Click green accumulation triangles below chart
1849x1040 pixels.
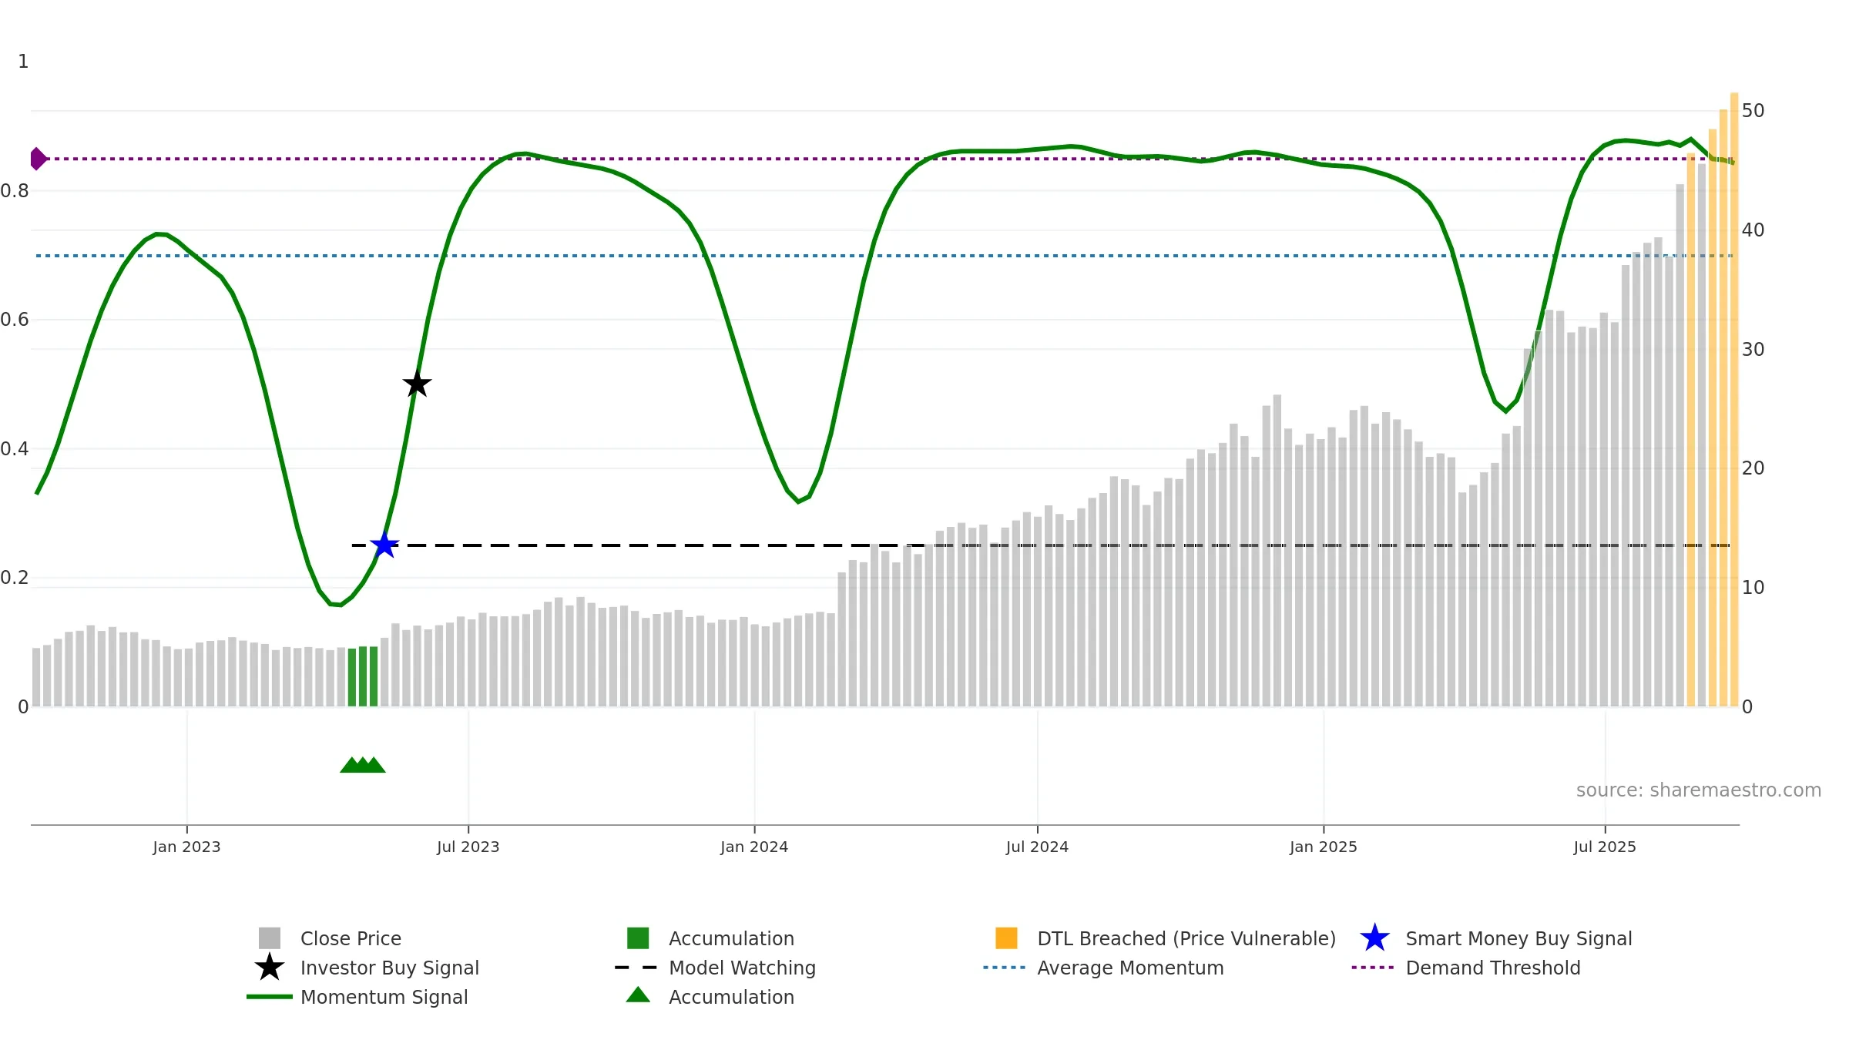pos(363,765)
